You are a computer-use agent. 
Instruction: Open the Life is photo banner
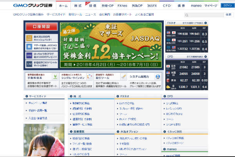coord(44,140)
